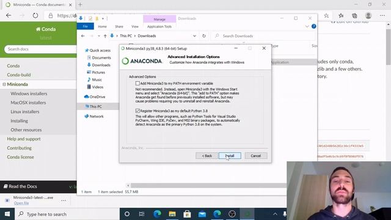Viewport: 391px width, 220px height.
Task: Open Explorer help question mark icon
Action: (x=313, y=26)
